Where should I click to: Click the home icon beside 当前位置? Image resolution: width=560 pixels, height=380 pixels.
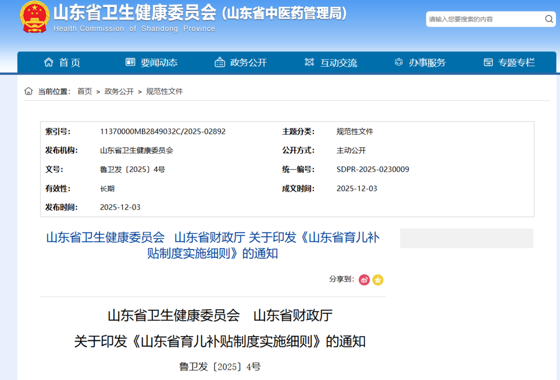tap(29, 91)
